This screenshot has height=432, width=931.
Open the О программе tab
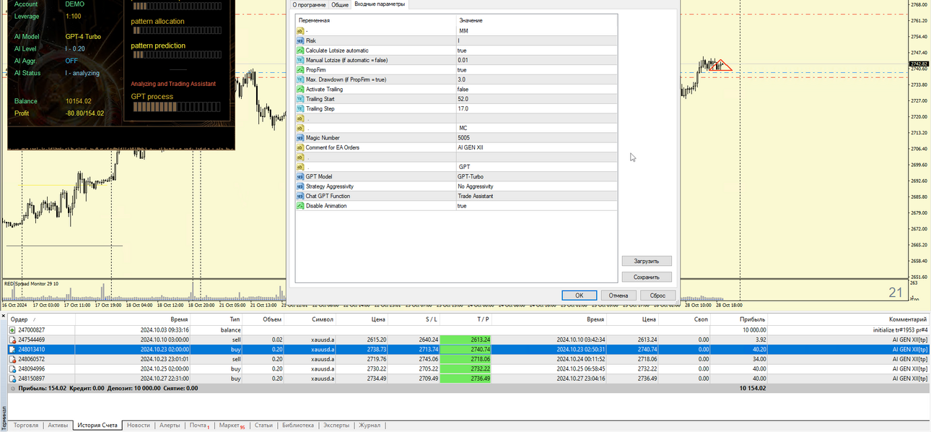[308, 4]
